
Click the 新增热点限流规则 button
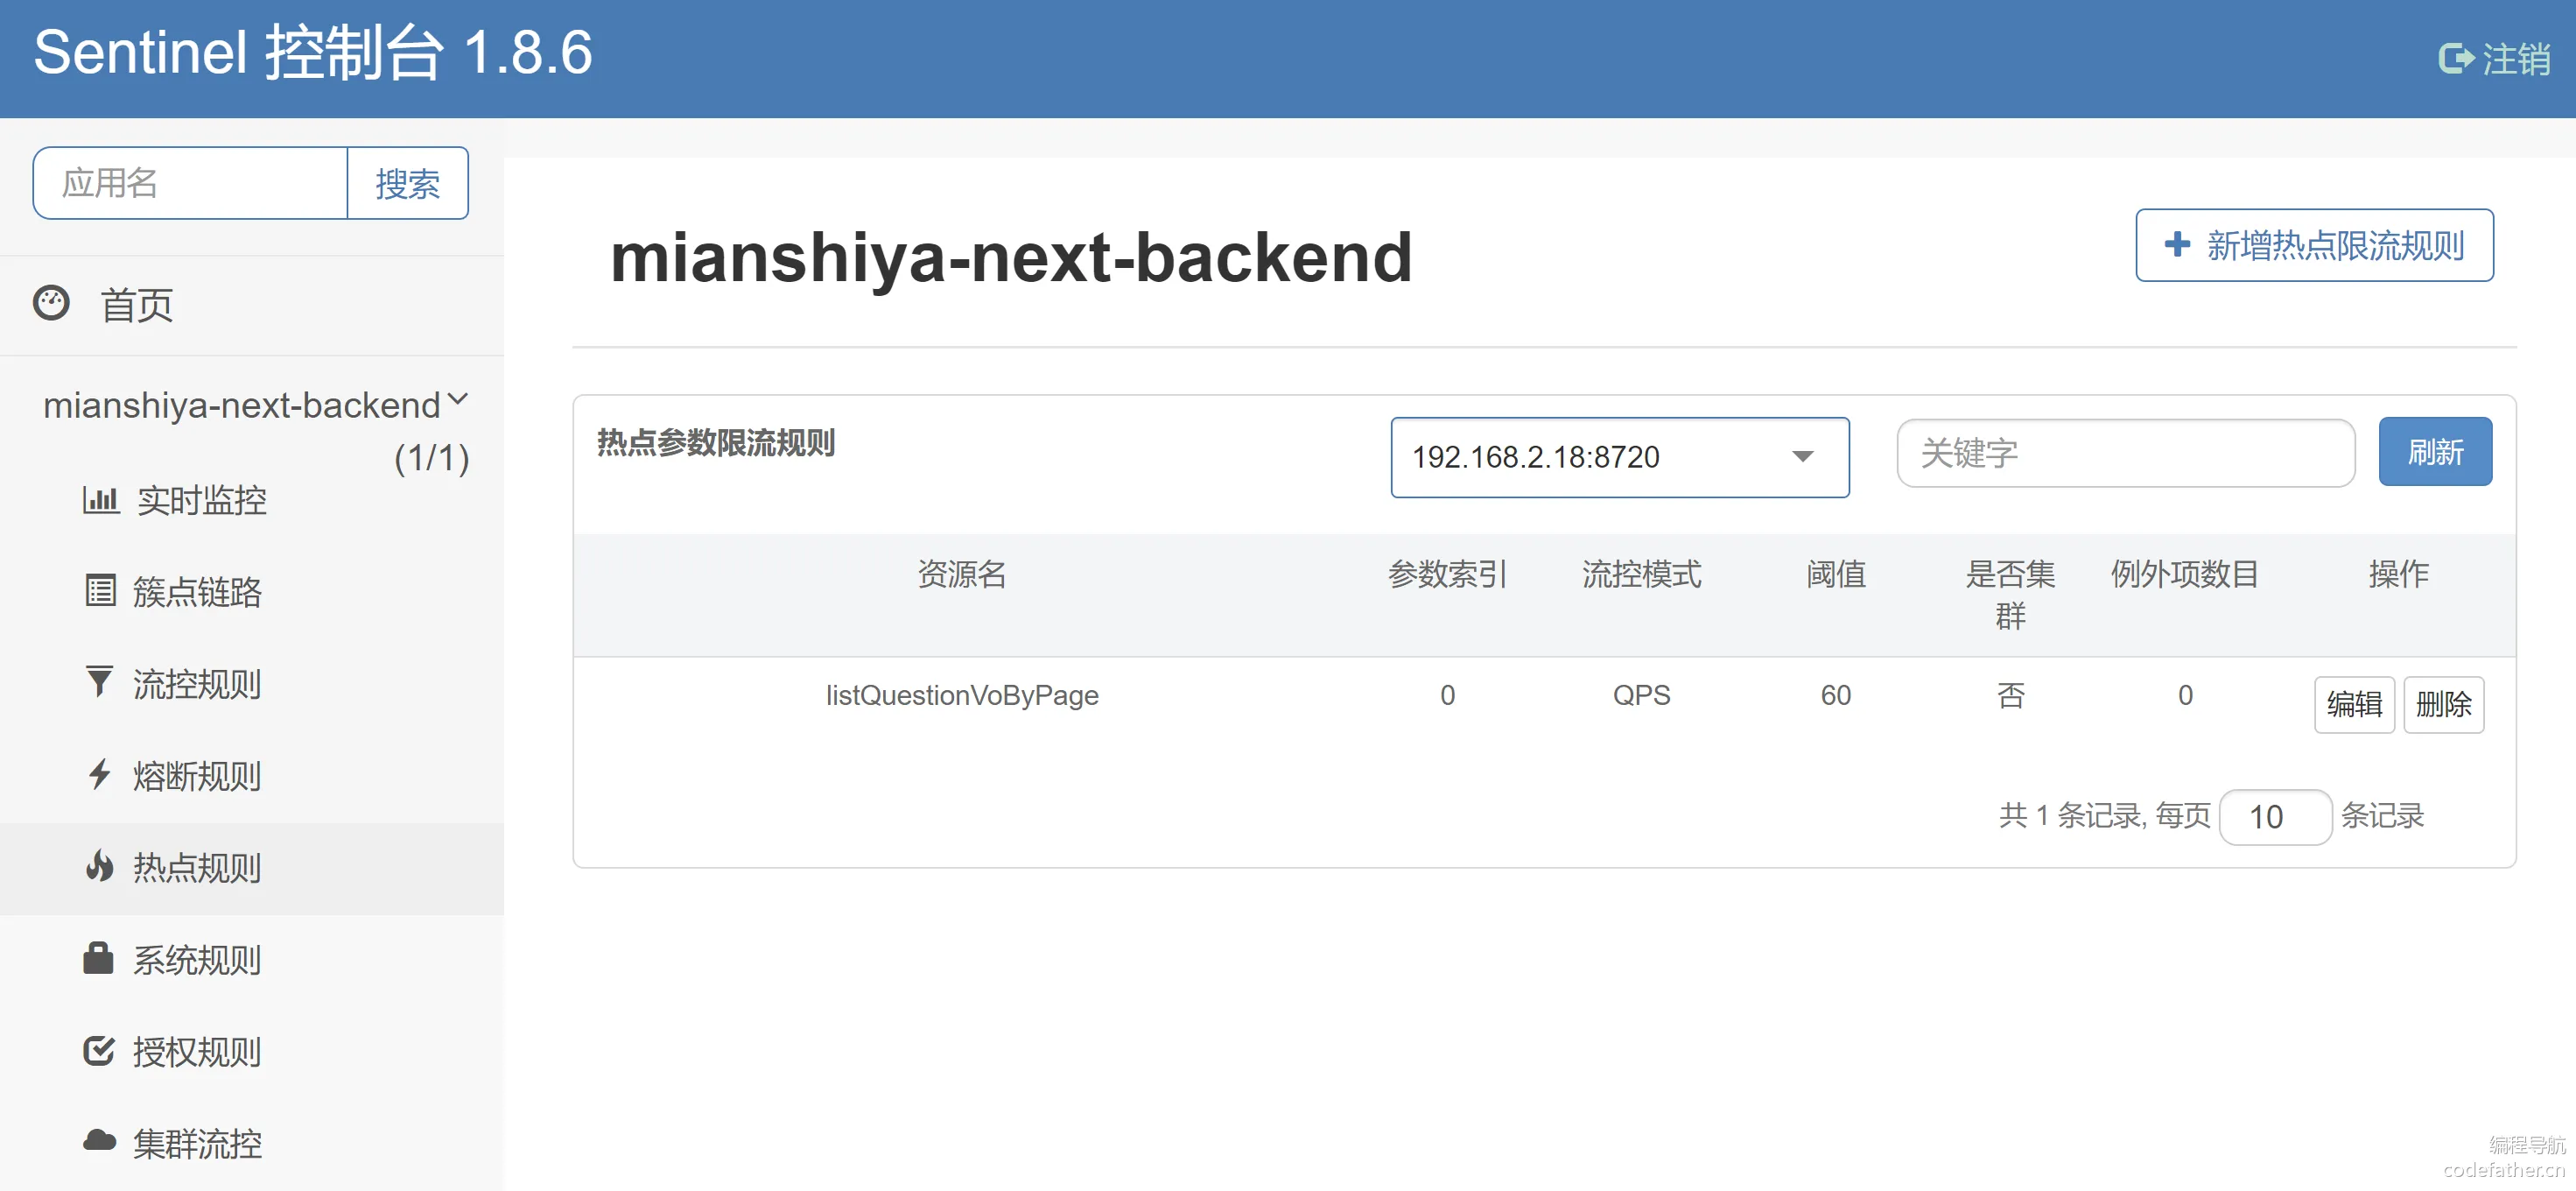click(2313, 245)
